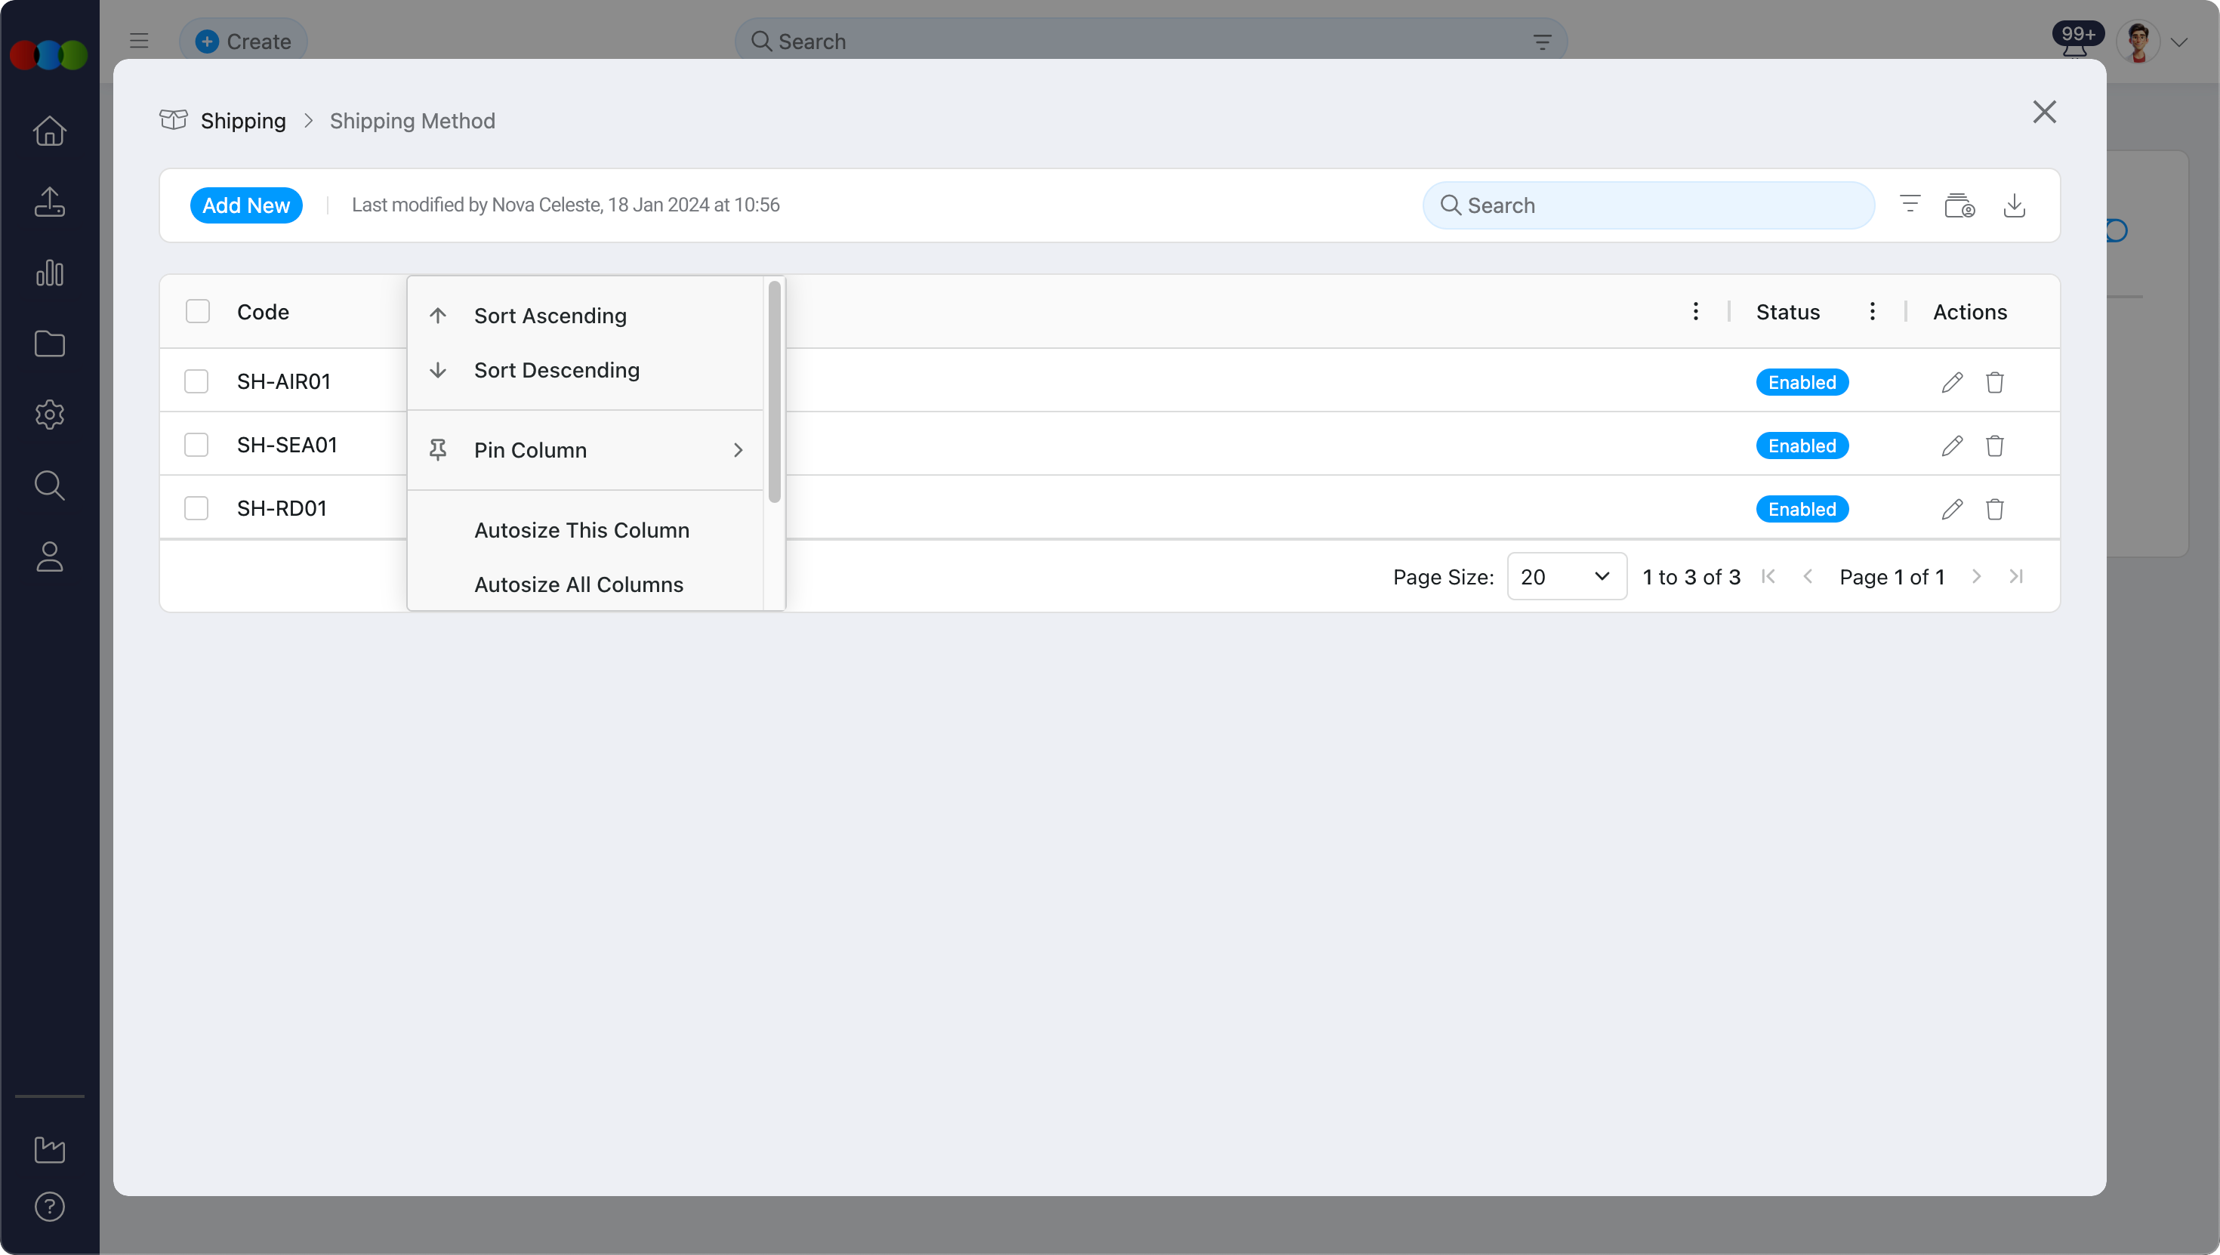Click the export download icon above the table
Image resolution: width=2220 pixels, height=1255 pixels.
coord(2014,205)
